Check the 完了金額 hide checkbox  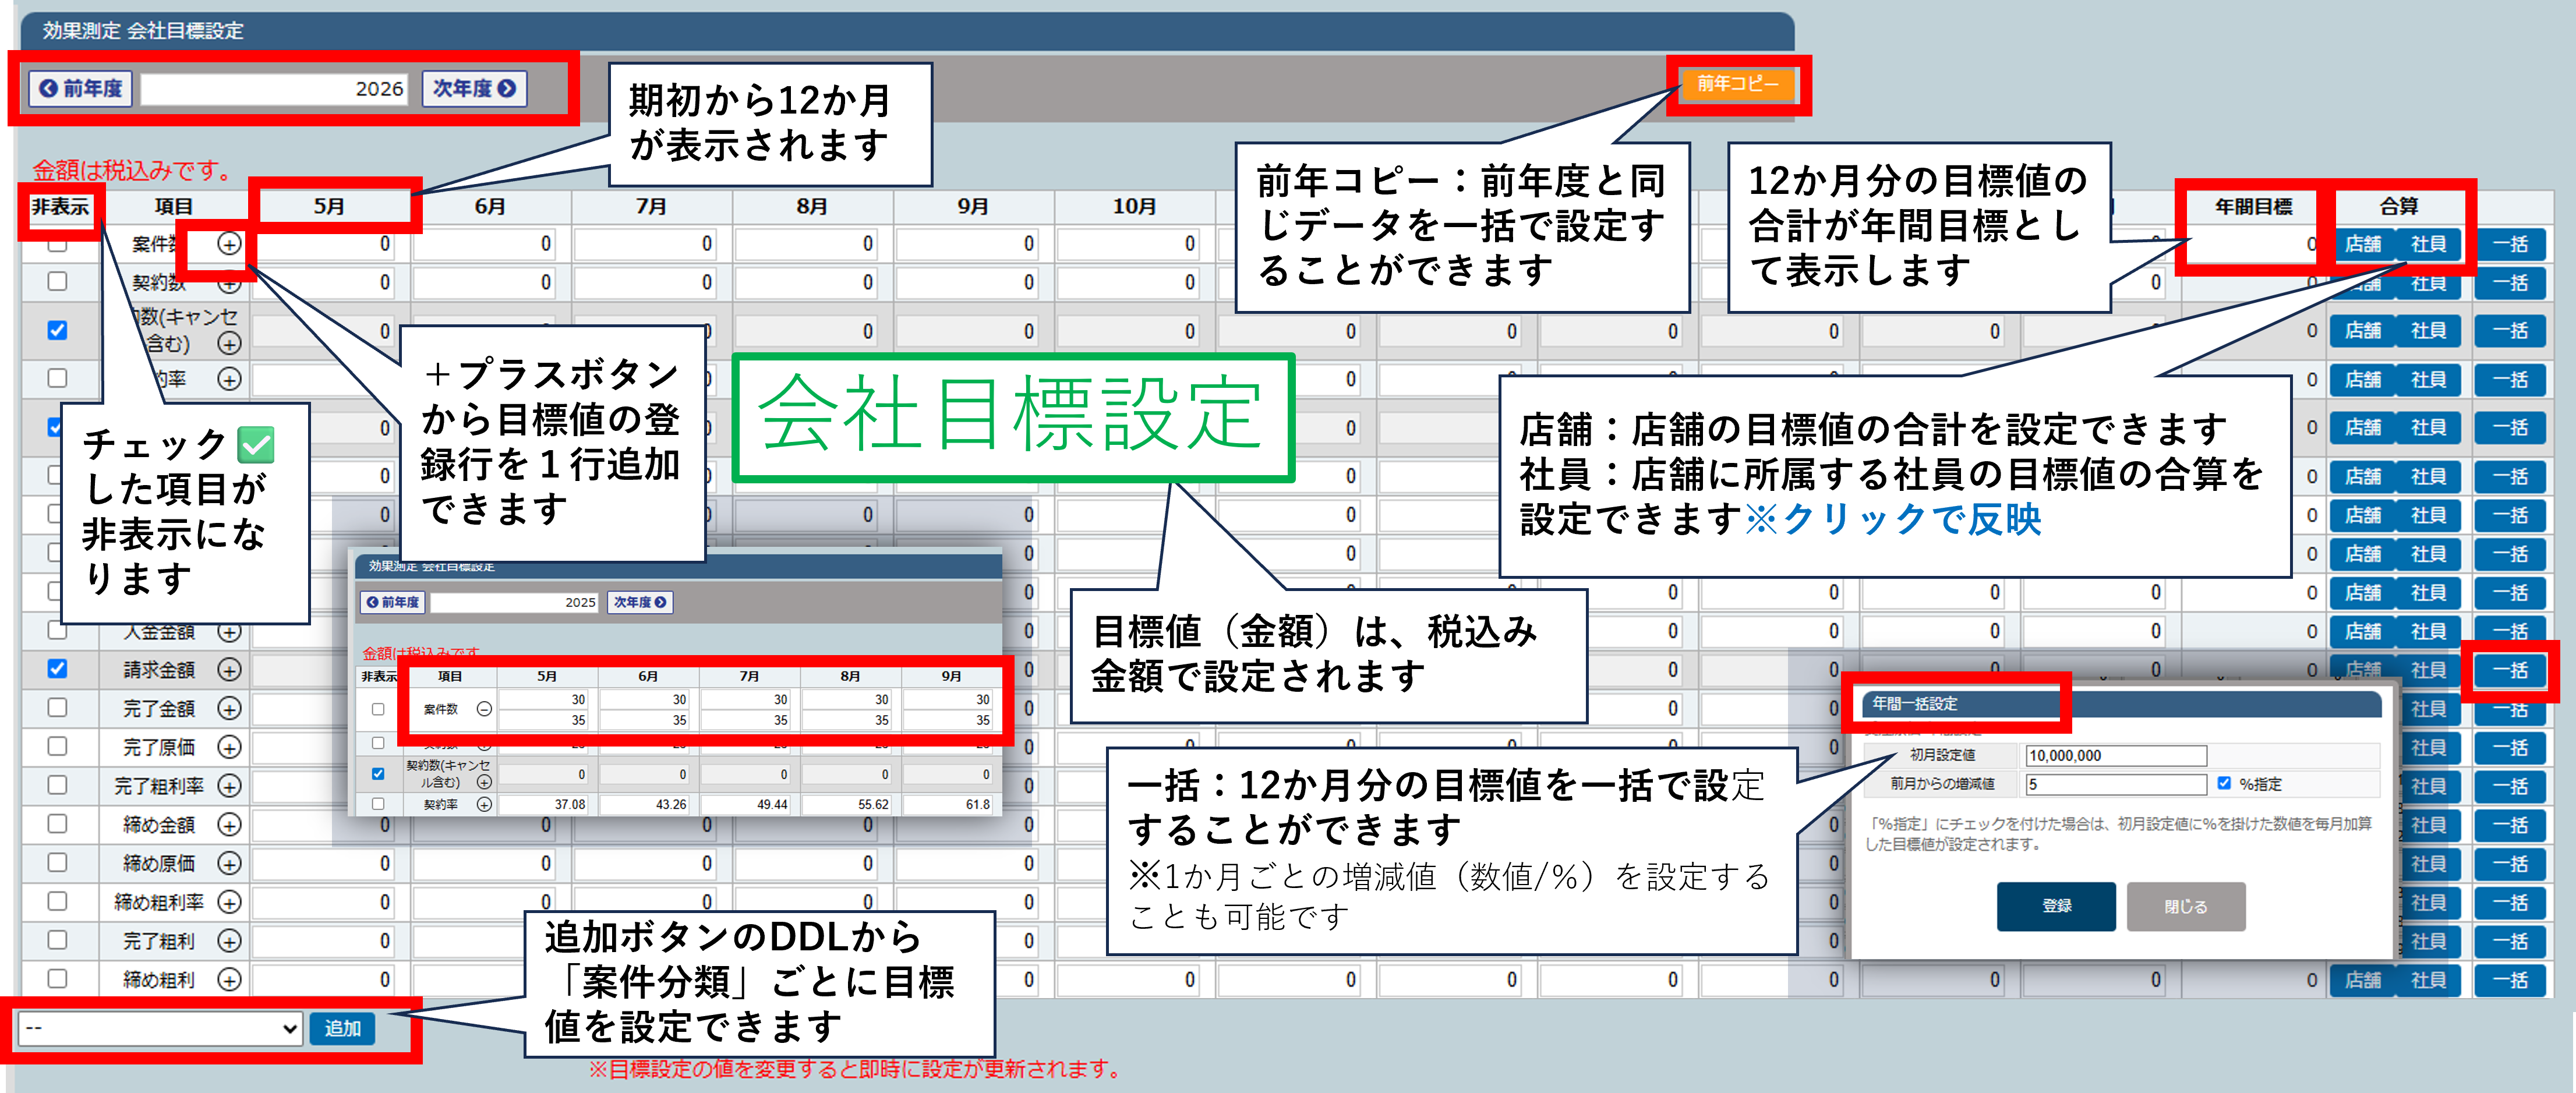pyautogui.click(x=58, y=708)
